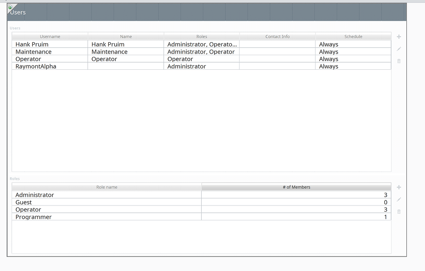Viewport: 425px width, 271px height.
Task: Delete a role using the trash icon
Action: [398, 212]
